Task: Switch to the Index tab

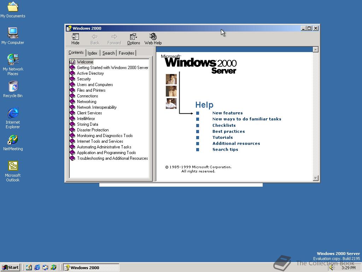Action: coord(92,53)
